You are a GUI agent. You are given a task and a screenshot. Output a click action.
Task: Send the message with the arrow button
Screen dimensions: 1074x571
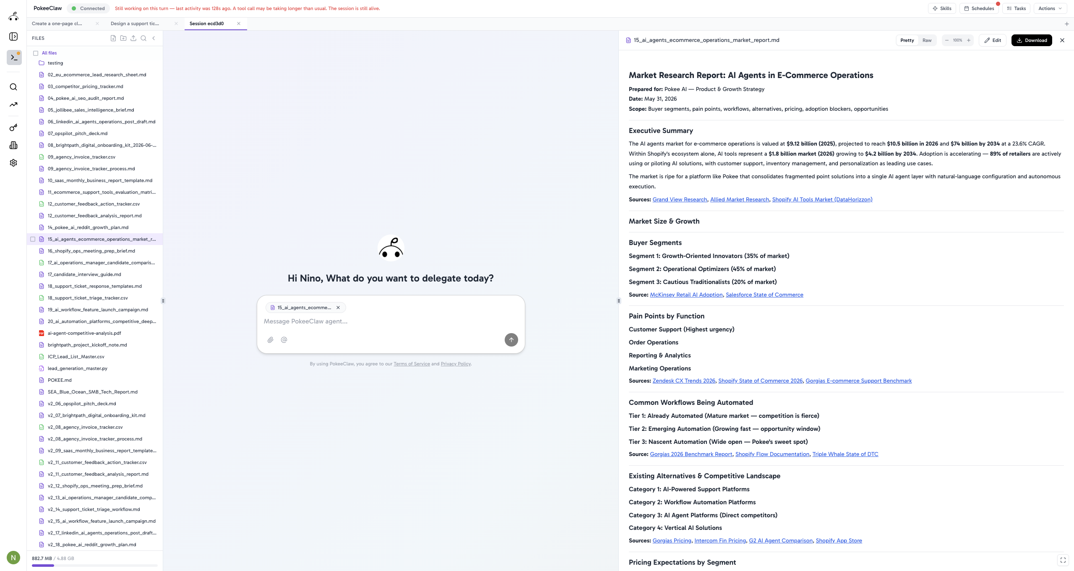point(511,340)
